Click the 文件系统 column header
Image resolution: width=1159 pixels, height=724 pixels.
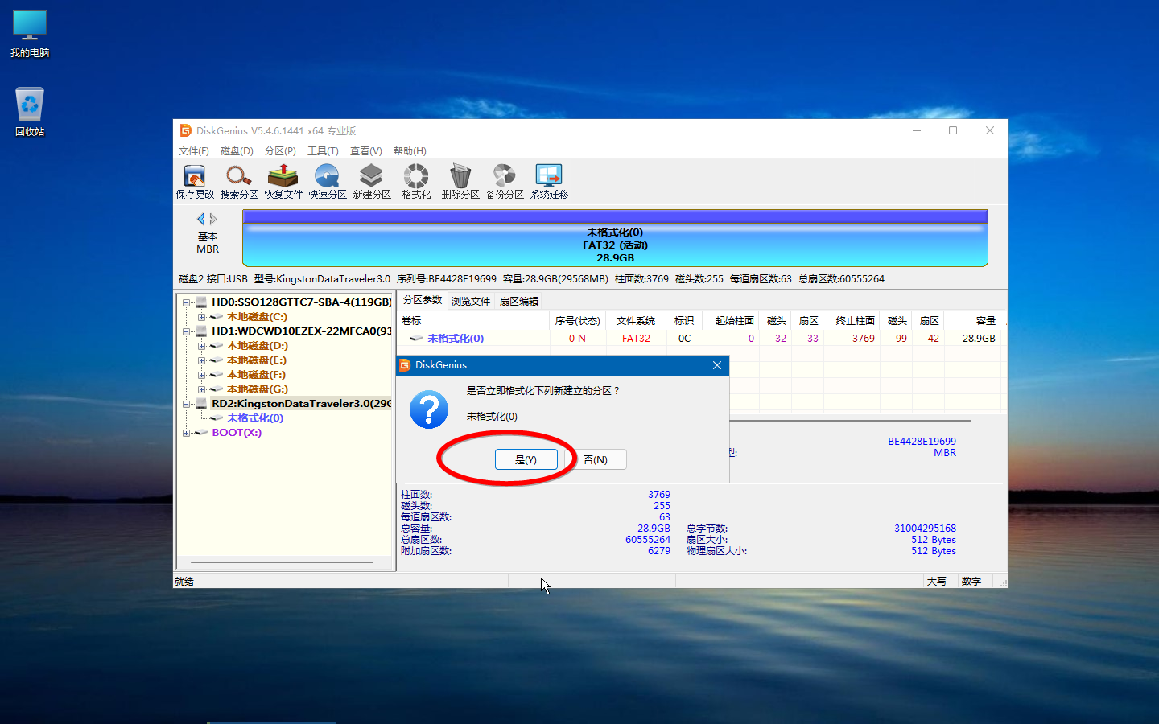pyautogui.click(x=636, y=321)
